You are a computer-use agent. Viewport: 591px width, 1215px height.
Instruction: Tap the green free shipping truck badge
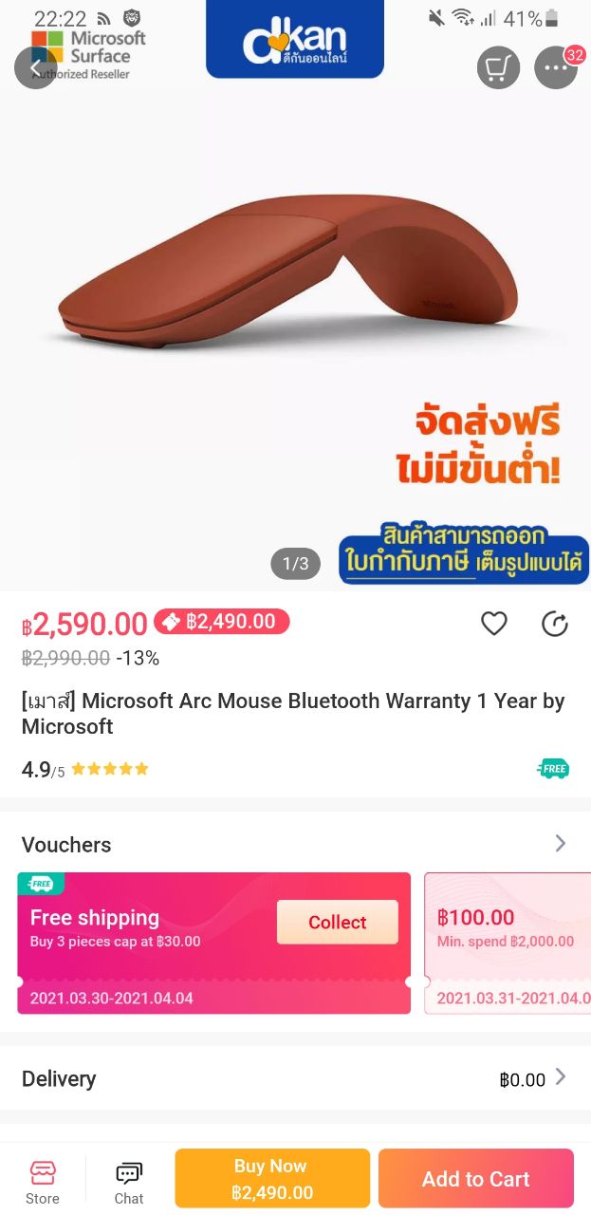pos(553,769)
